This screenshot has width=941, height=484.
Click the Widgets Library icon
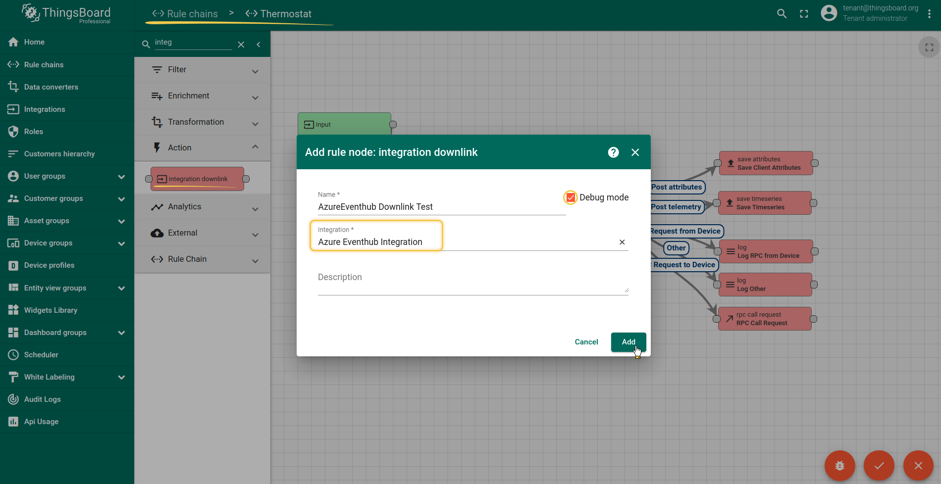pyautogui.click(x=13, y=310)
